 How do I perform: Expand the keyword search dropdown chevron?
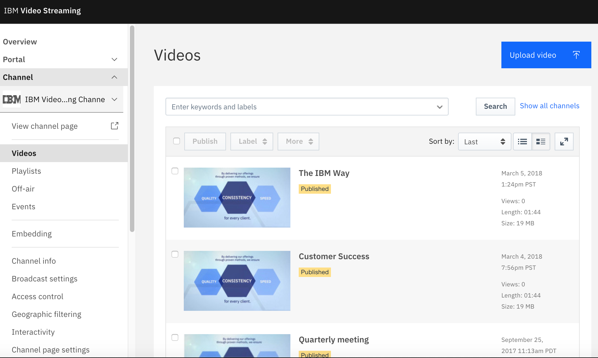pos(439,107)
